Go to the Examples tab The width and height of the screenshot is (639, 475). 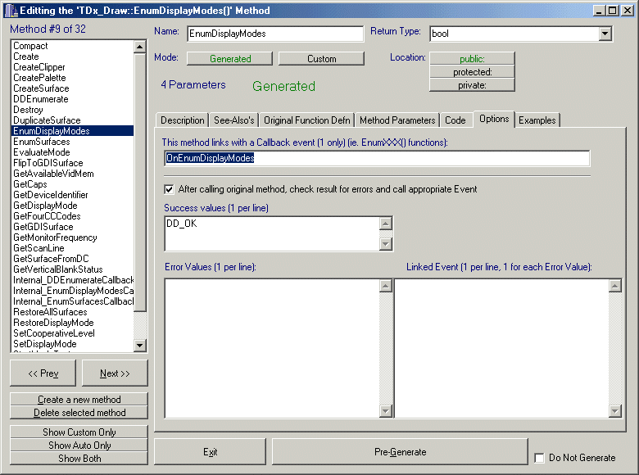point(537,120)
